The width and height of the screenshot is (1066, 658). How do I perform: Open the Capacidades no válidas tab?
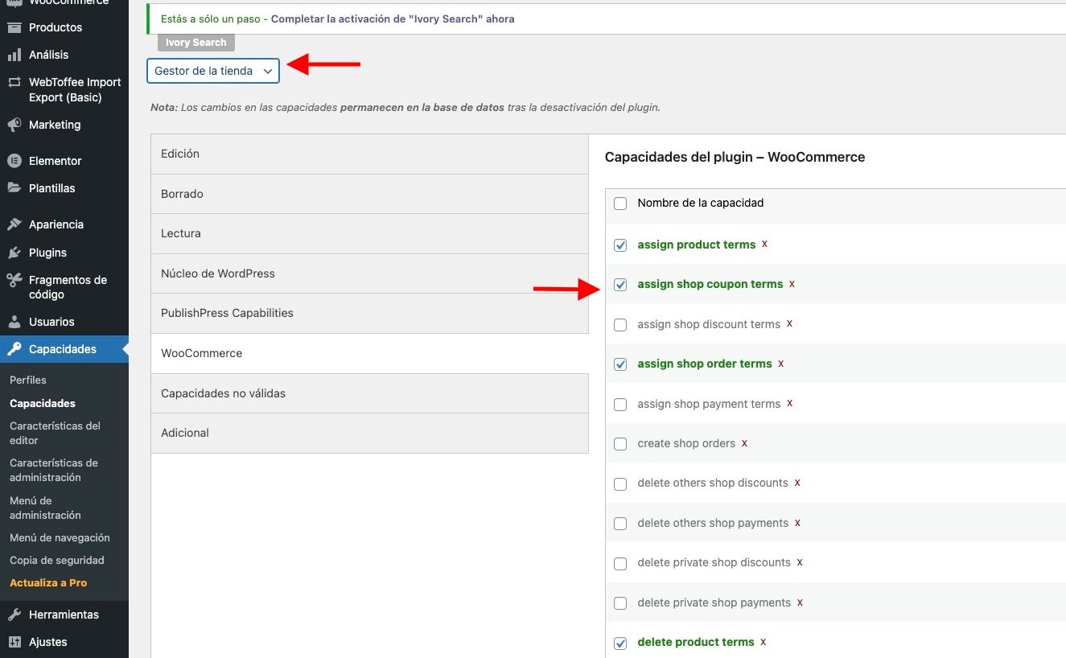(370, 393)
